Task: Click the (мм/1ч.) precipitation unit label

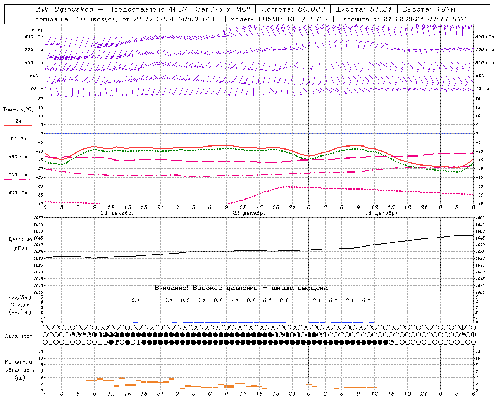Action: [x=20, y=312]
